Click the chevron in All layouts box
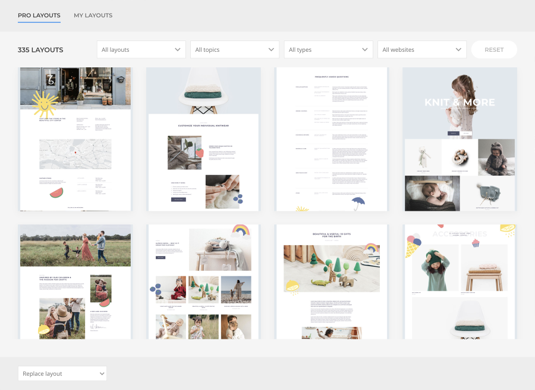Viewport: 535px width, 390px height. point(177,49)
